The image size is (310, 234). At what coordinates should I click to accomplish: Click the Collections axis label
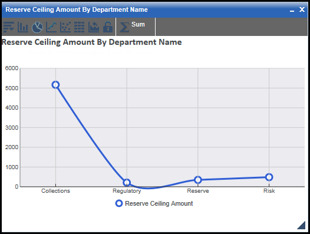[x=55, y=191]
